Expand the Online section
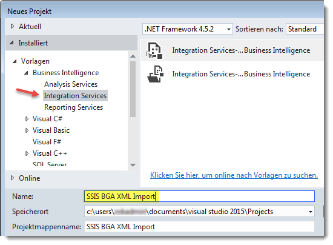Viewport: 333px width, 245px height. 13,178
